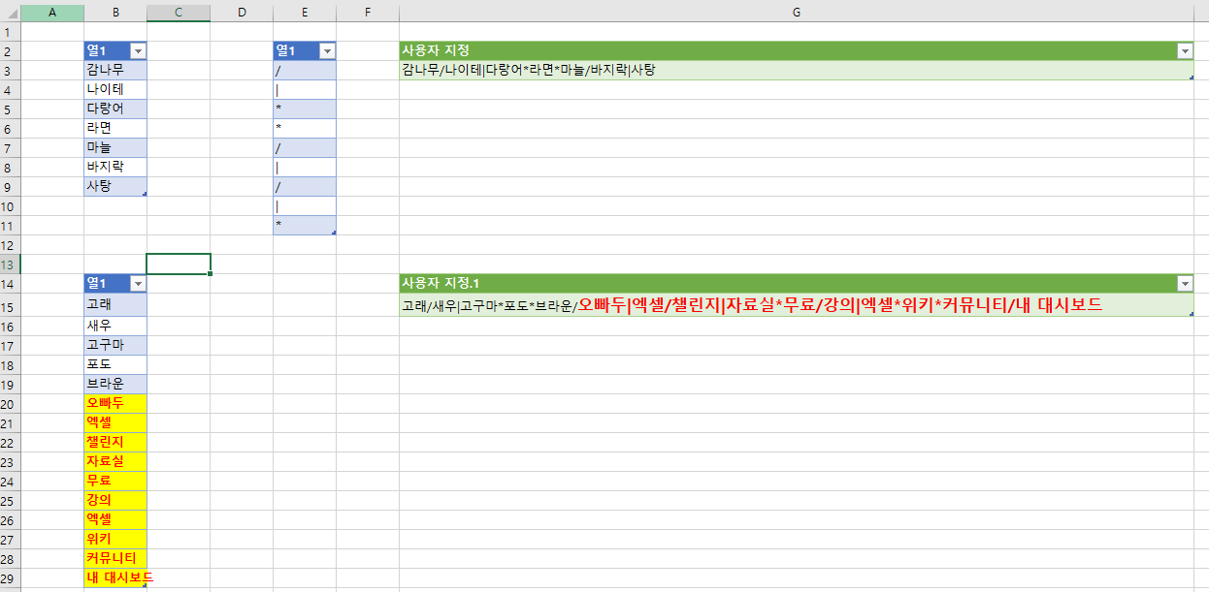The width and height of the screenshot is (1209, 592).
Task: Select the row 2 header
Action: pyautogui.click(x=10, y=51)
